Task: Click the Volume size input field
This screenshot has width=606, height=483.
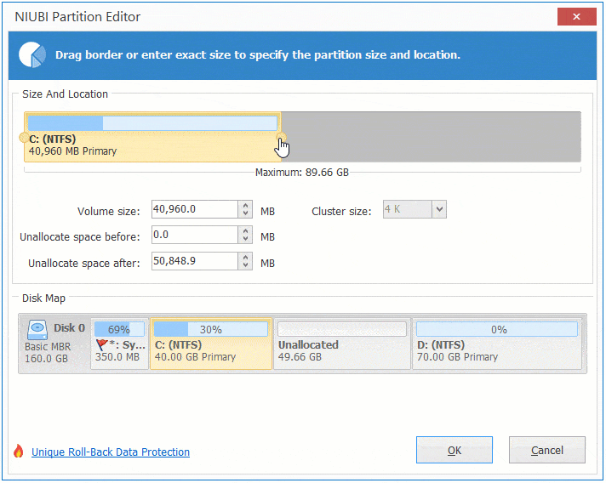Action: 194,209
